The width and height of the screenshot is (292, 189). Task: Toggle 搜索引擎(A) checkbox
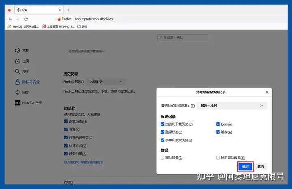[66, 154]
